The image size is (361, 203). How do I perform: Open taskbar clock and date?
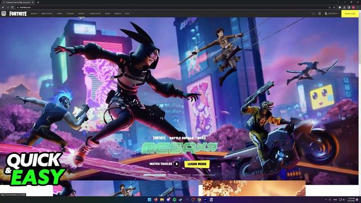coord(351,200)
